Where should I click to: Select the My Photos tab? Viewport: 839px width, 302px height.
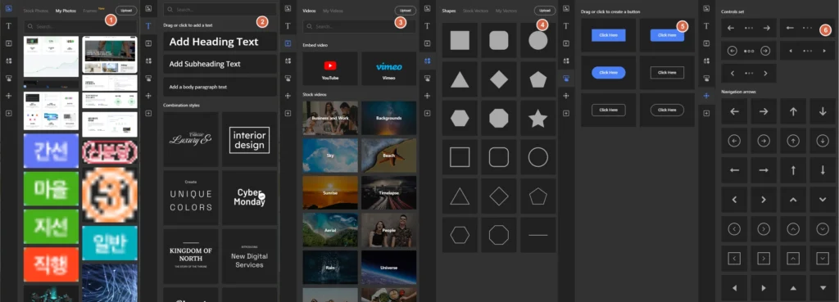pyautogui.click(x=66, y=11)
